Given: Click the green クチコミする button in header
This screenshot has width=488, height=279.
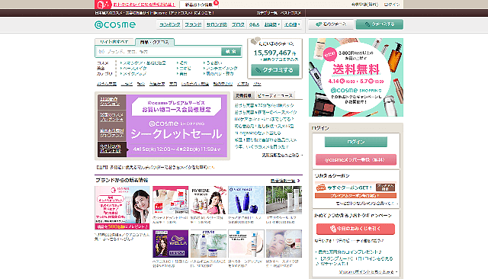Looking at the screenshot, I should (x=380, y=24).
